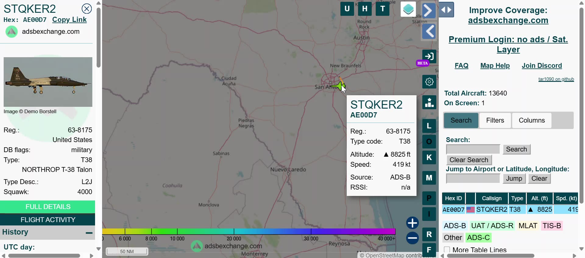Sort table by Spd. (kt) column

pos(566,198)
